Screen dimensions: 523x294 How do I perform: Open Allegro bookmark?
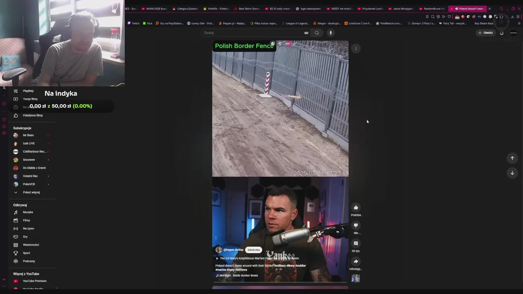click(x=326, y=23)
